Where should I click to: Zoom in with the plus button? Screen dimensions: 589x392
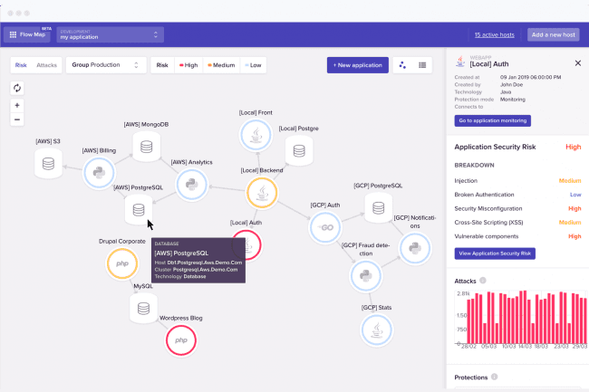pos(17,105)
